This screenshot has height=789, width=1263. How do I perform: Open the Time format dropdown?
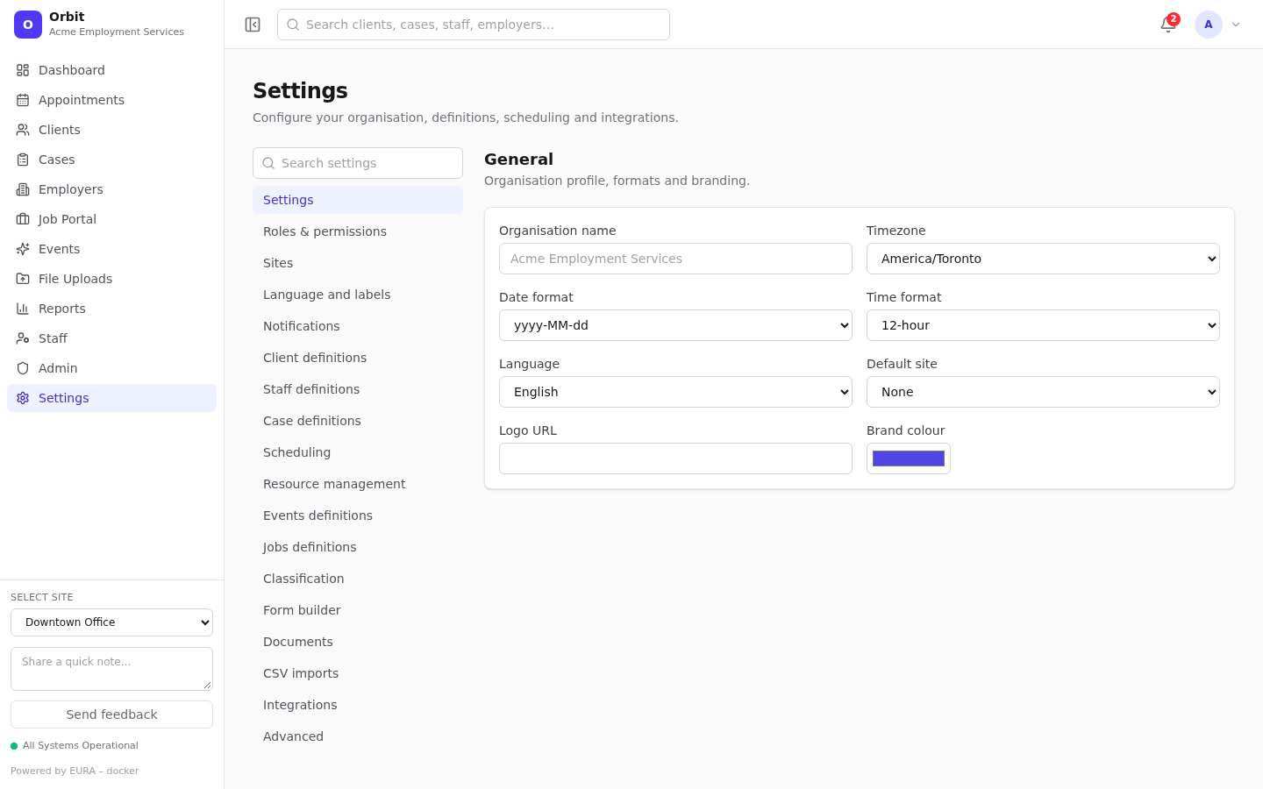1043,325
